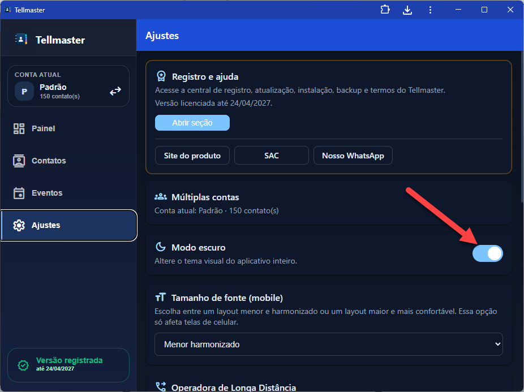Image resolution: width=524 pixels, height=392 pixels.
Task: Click the extensions puzzle icon in title bar
Action: pos(385,10)
